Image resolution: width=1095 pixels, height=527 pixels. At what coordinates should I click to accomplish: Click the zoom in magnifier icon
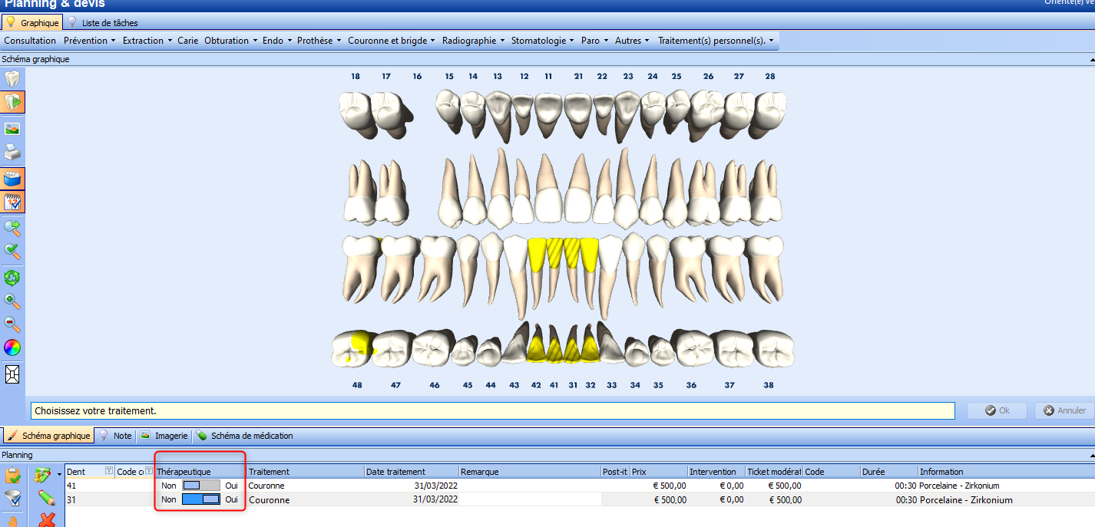click(12, 301)
